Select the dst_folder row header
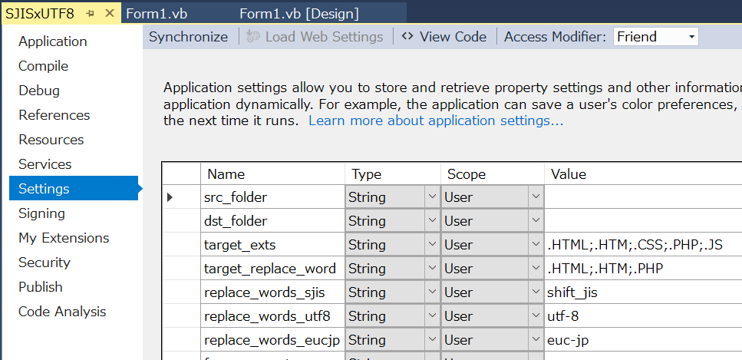Image resolution: width=742 pixels, height=360 pixels. point(181,221)
